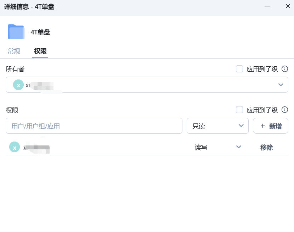Click the blue folder icon for 4T单盘
Viewport: 294px width, 232px height.
click(16, 31)
